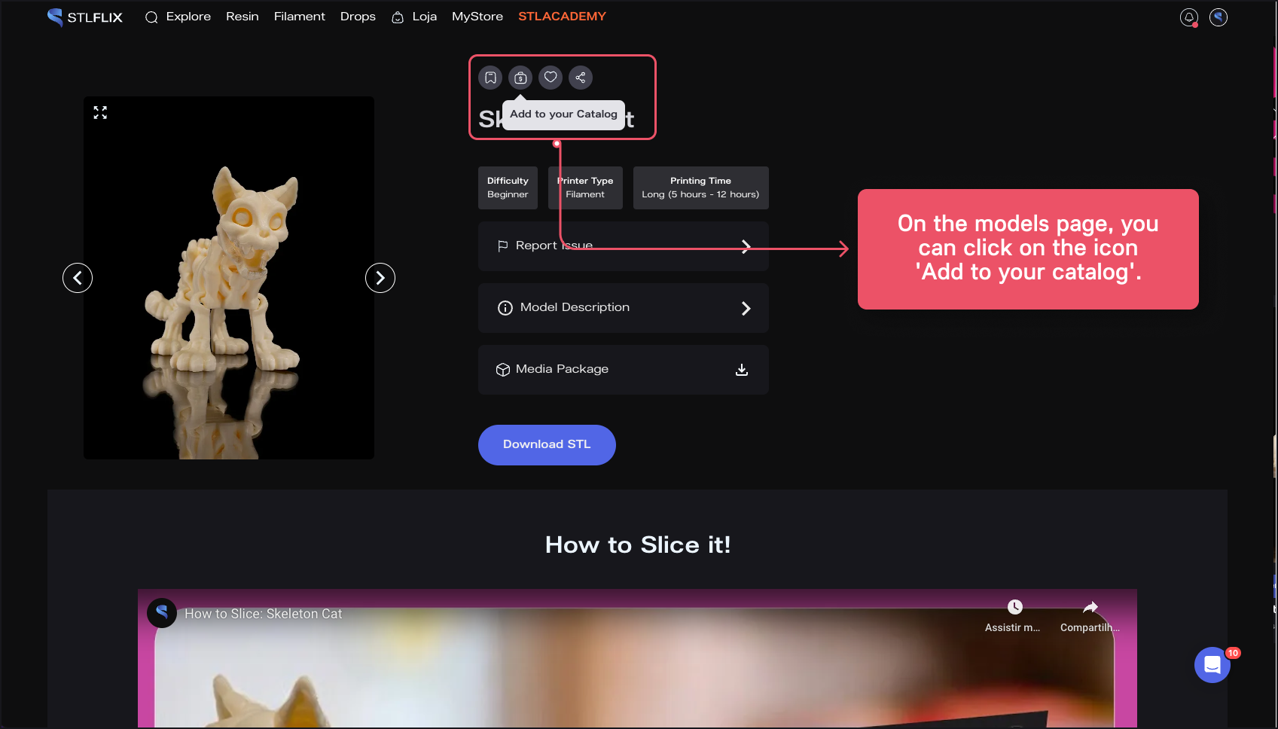Click the Download STL button
Viewport: 1278px width, 729px height.
pos(547,444)
